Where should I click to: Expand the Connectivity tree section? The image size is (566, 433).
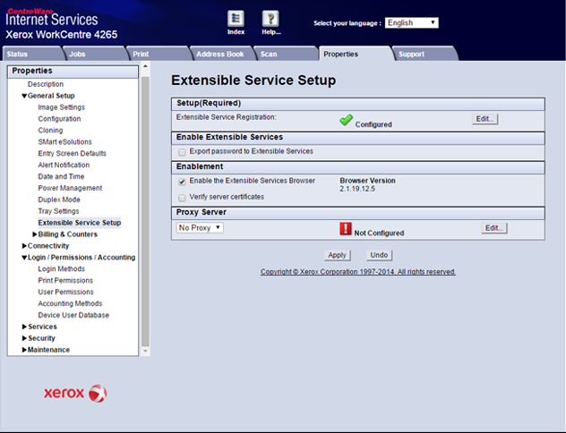[x=24, y=246]
